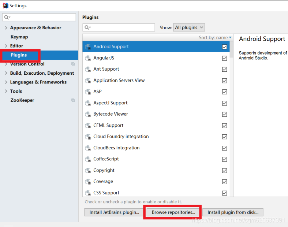
Task: Click the Browse repositories button
Action: pos(173,212)
